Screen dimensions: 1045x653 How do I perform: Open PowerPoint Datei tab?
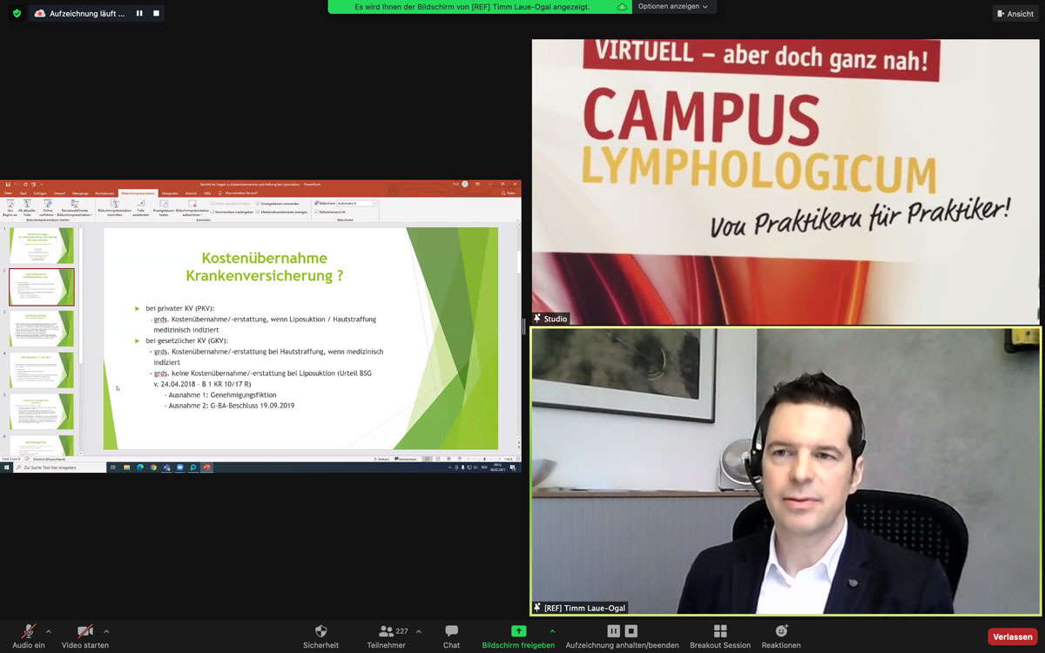[8, 193]
